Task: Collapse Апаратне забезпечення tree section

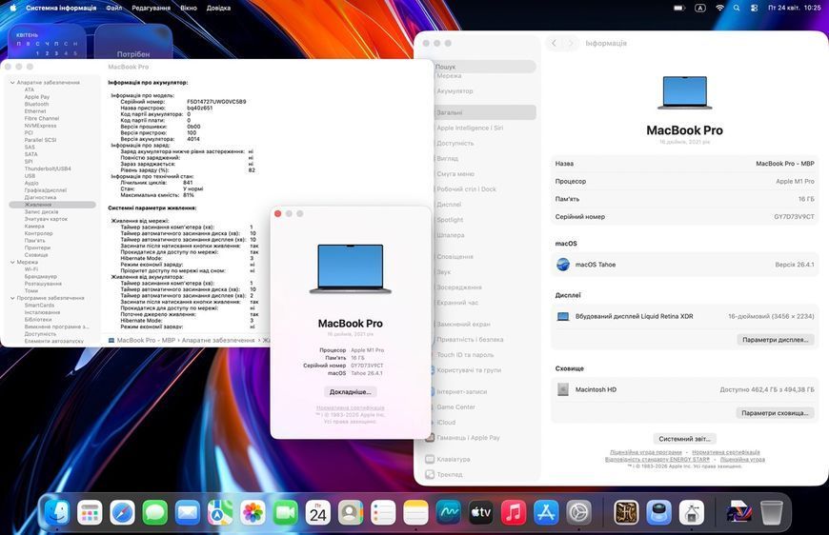Action: (12, 83)
